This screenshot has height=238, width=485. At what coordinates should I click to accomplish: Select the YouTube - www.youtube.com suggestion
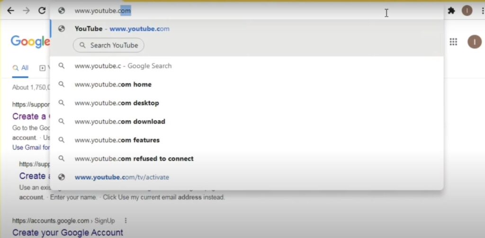coord(246,29)
